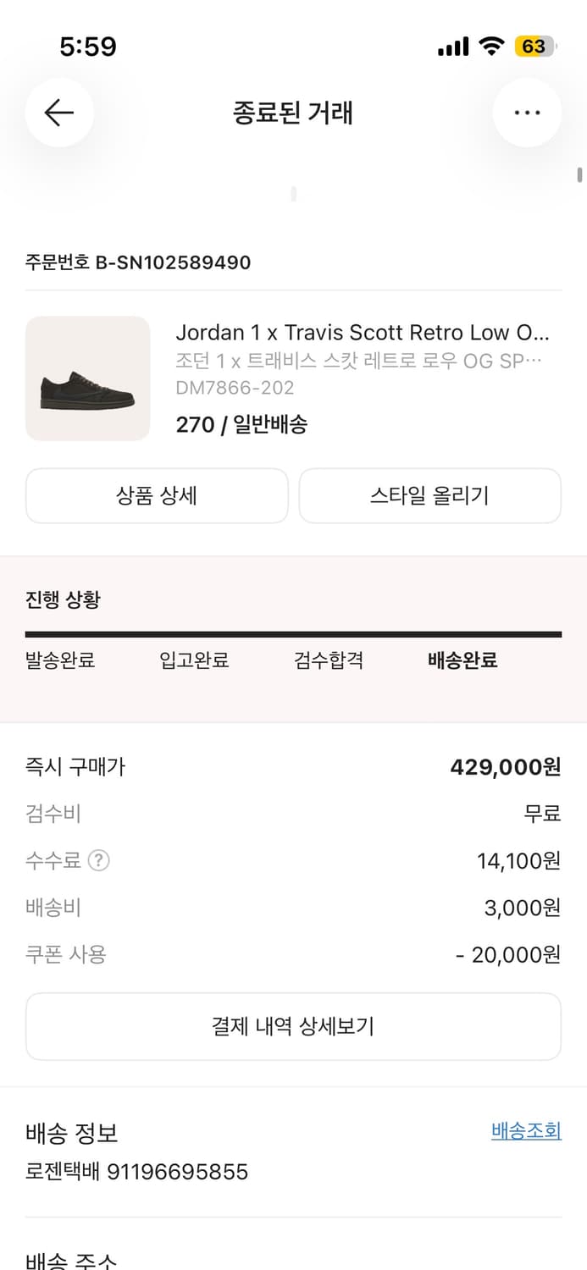The height and width of the screenshot is (1270, 587).
Task: Tap the 종료된 거래 title header
Action: 293,113
